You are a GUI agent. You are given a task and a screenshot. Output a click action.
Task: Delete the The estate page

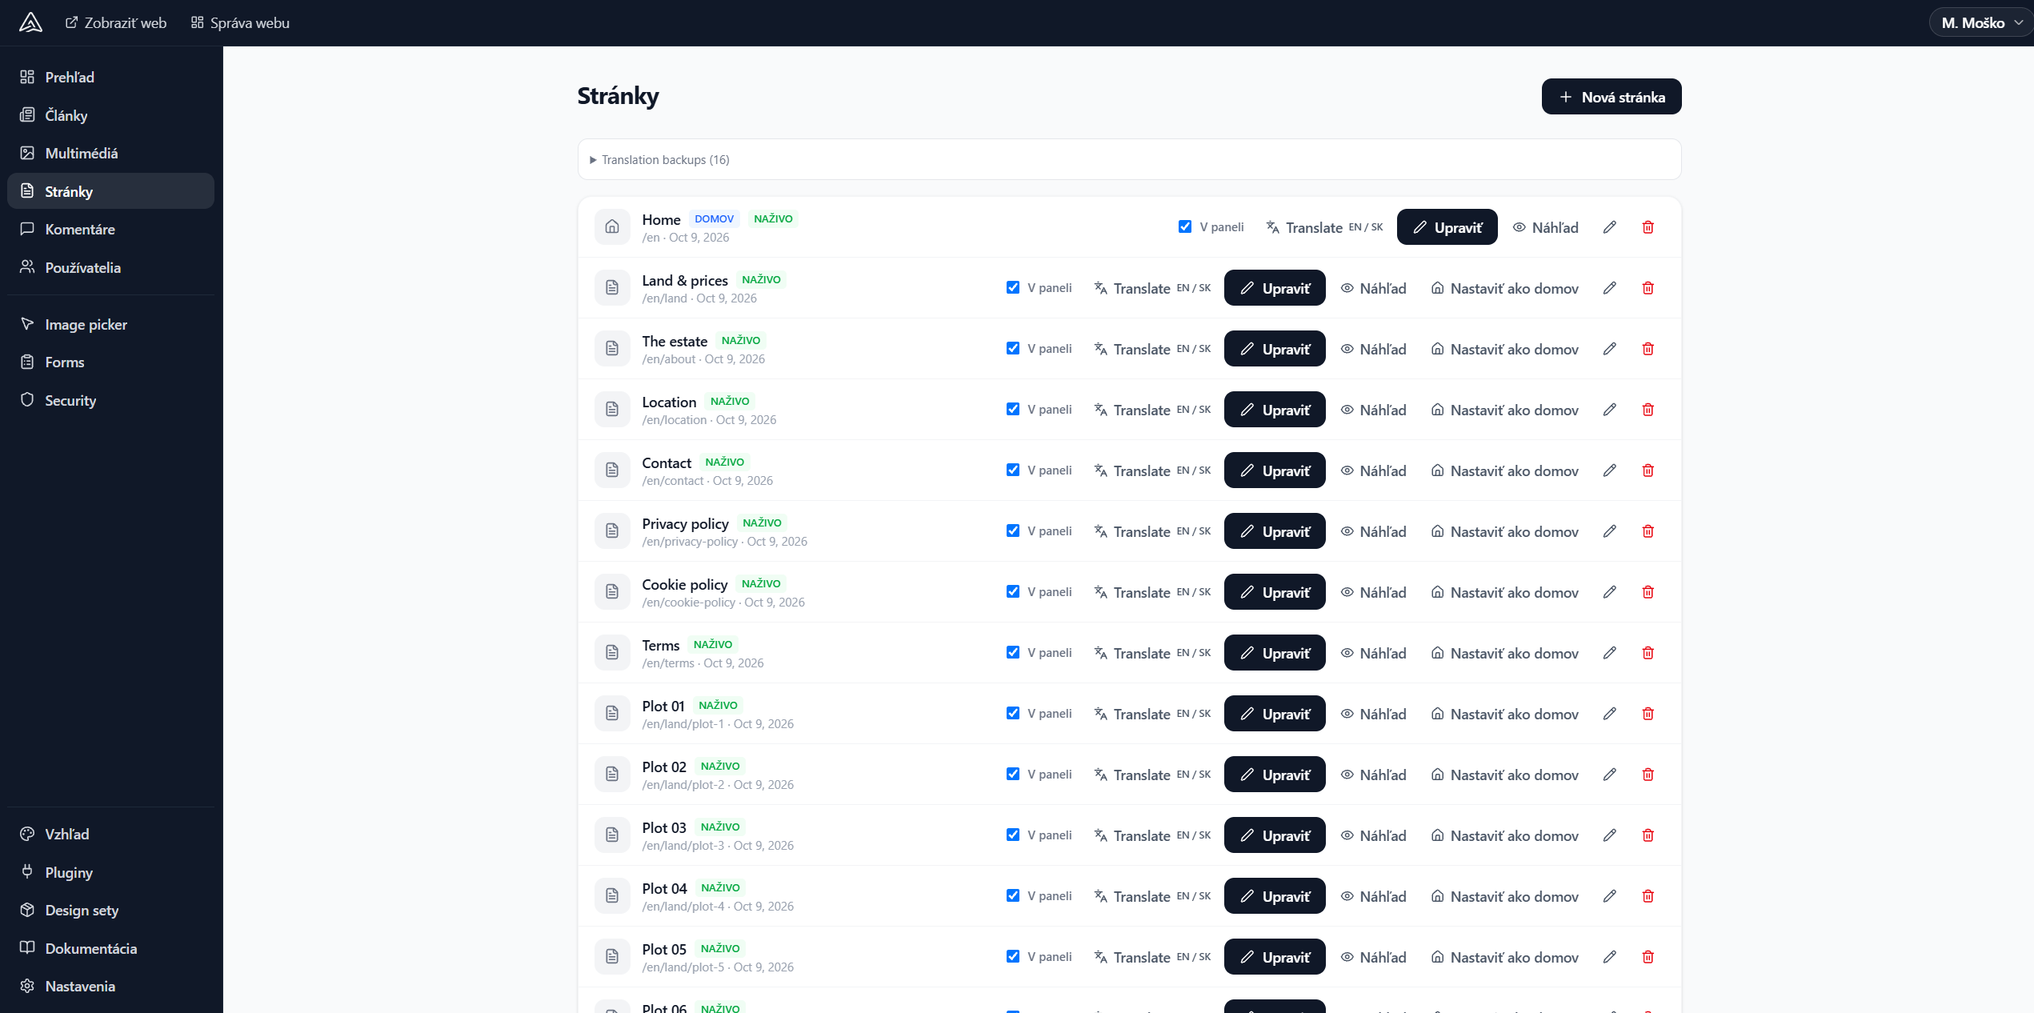[x=1648, y=349]
